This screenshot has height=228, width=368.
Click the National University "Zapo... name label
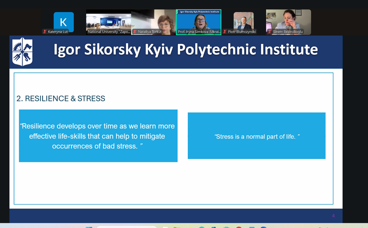(109, 32)
